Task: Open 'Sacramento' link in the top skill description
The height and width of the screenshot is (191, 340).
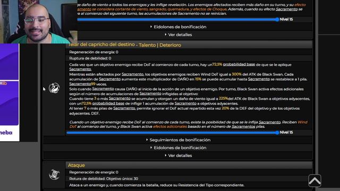Action: 287,9
